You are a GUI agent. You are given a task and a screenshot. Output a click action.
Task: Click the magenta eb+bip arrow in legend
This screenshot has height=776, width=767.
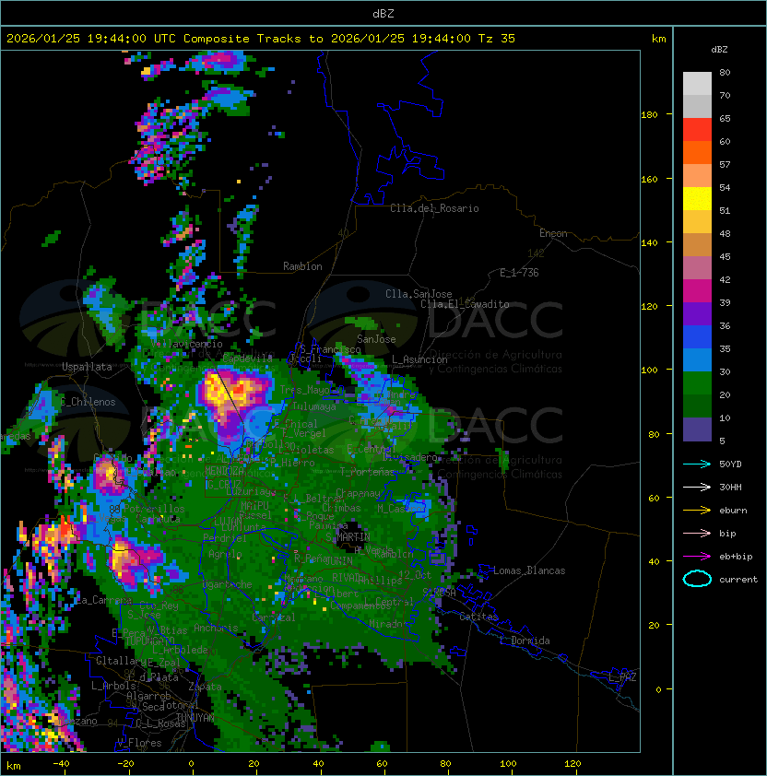(697, 557)
